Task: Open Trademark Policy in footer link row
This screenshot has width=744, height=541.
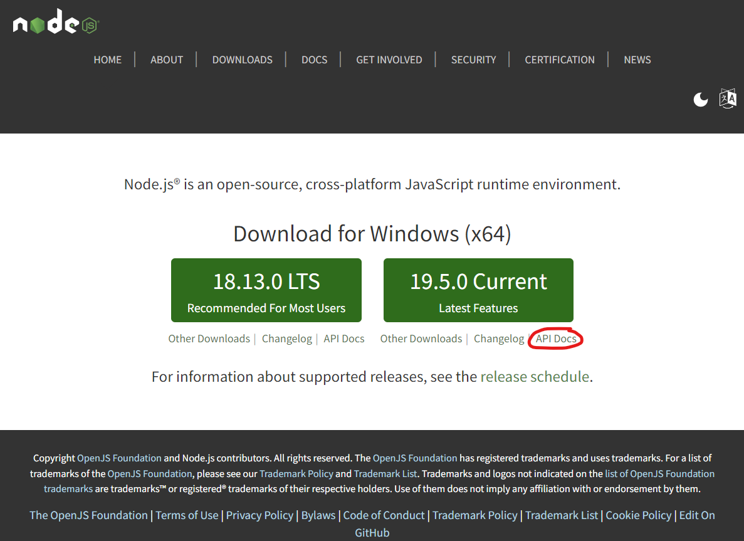Action: pyautogui.click(x=475, y=515)
